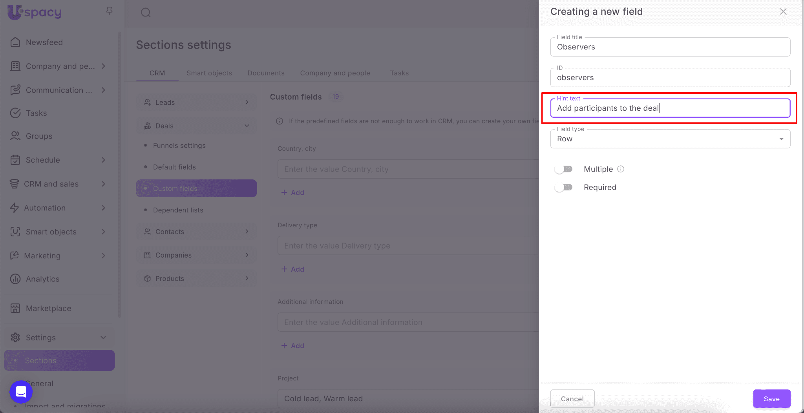Switch to the Smart objects tab
The image size is (804, 413).
coord(209,73)
